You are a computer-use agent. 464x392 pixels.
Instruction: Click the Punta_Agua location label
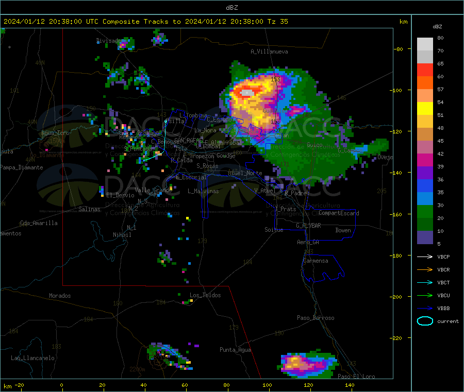coord(235,350)
